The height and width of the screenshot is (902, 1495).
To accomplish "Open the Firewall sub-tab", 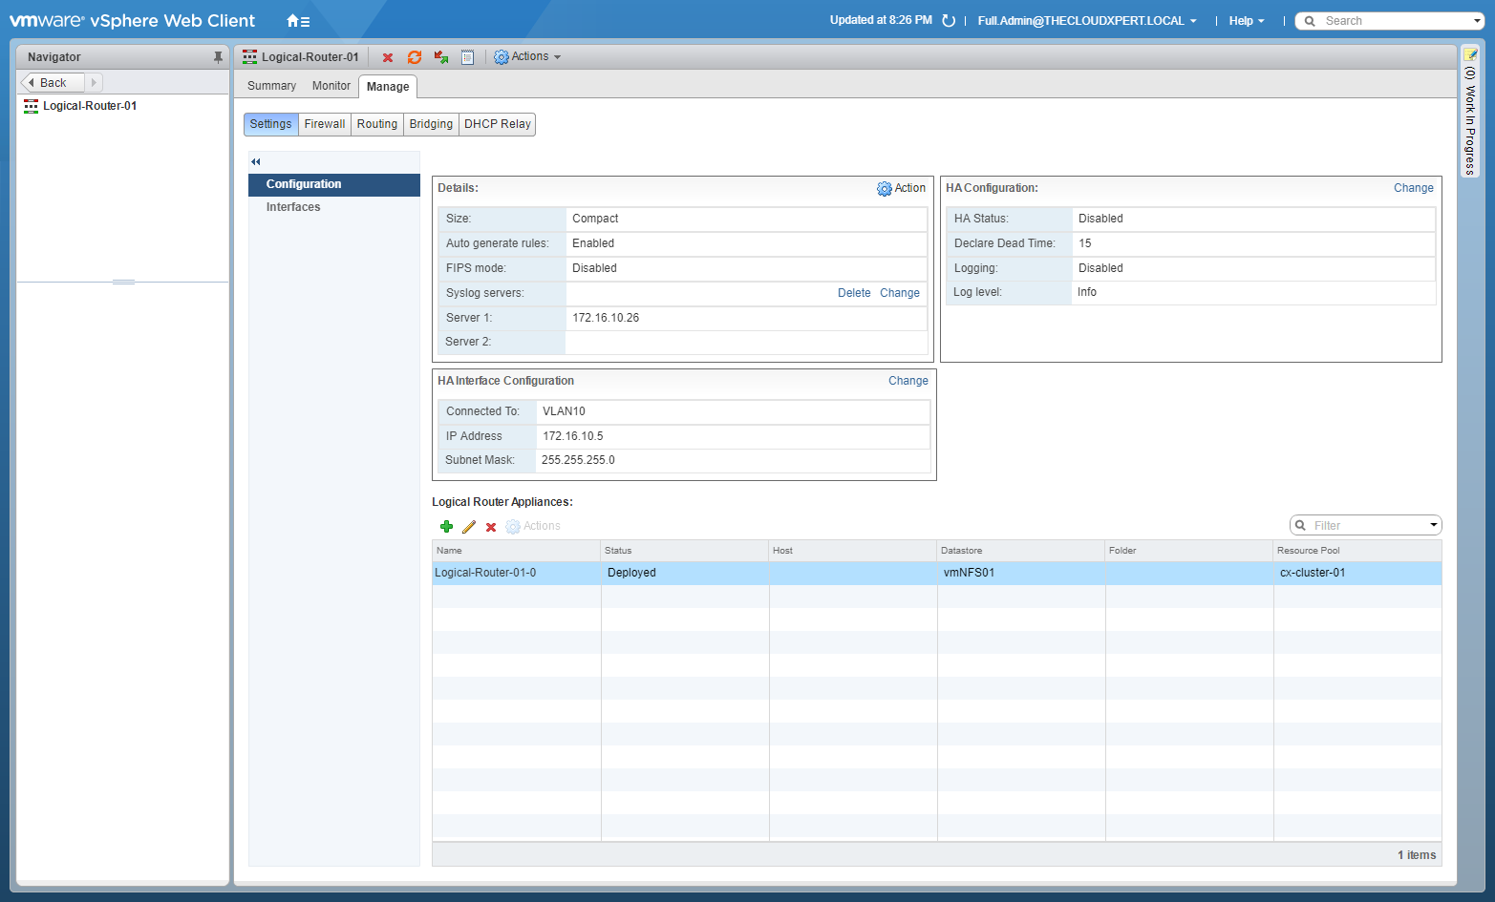I will [x=325, y=124].
